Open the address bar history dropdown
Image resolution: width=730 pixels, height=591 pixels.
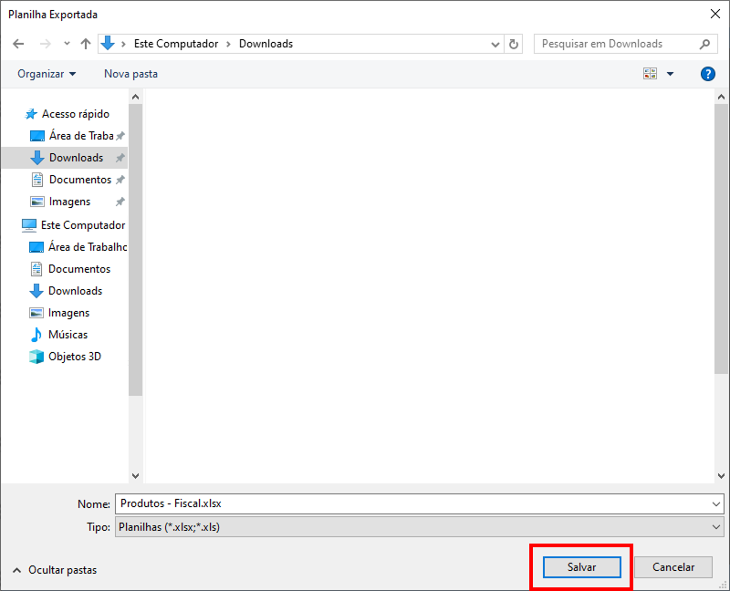click(x=495, y=44)
